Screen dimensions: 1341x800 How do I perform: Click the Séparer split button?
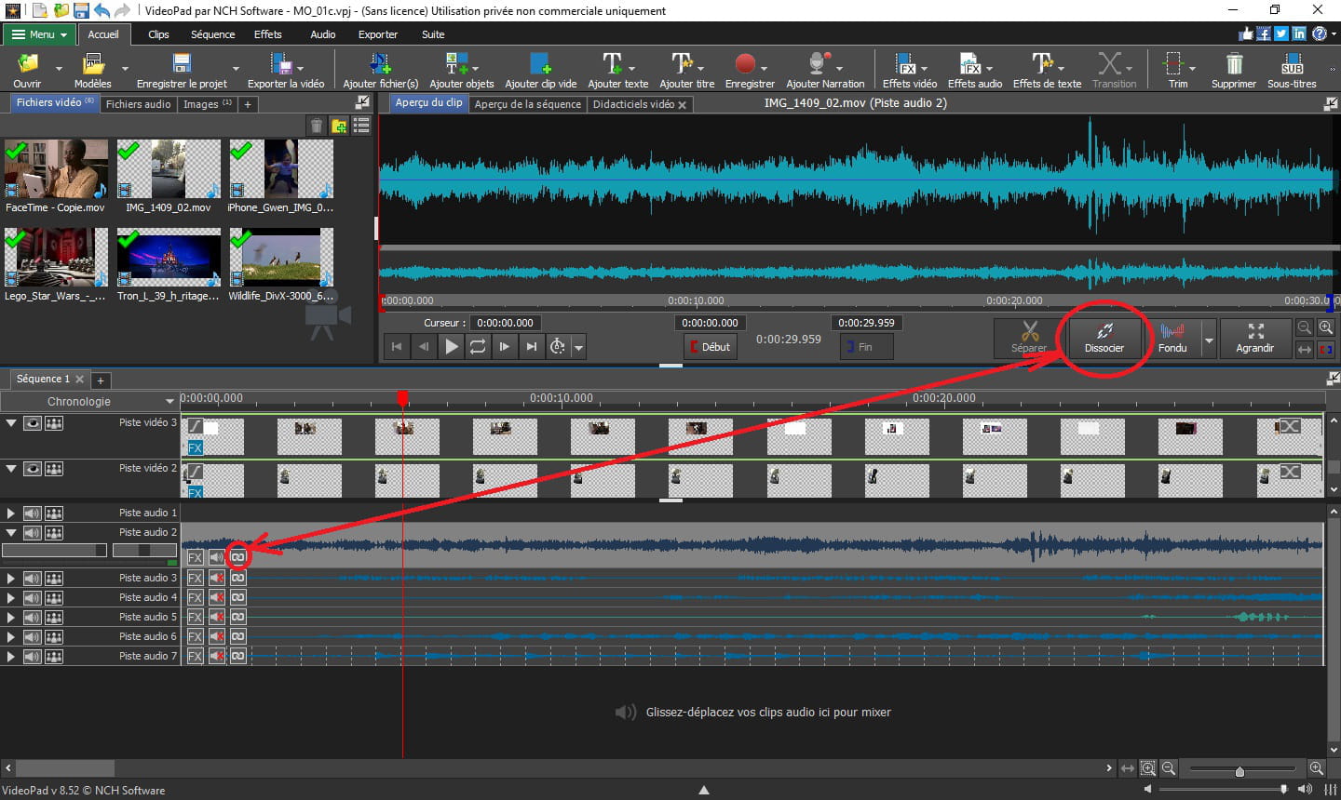tap(1029, 339)
